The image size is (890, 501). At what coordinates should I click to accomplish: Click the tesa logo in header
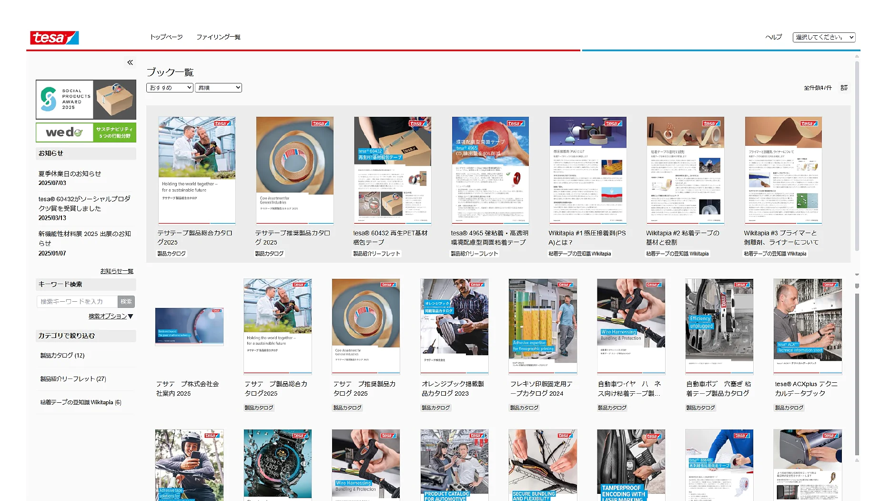pyautogui.click(x=54, y=38)
